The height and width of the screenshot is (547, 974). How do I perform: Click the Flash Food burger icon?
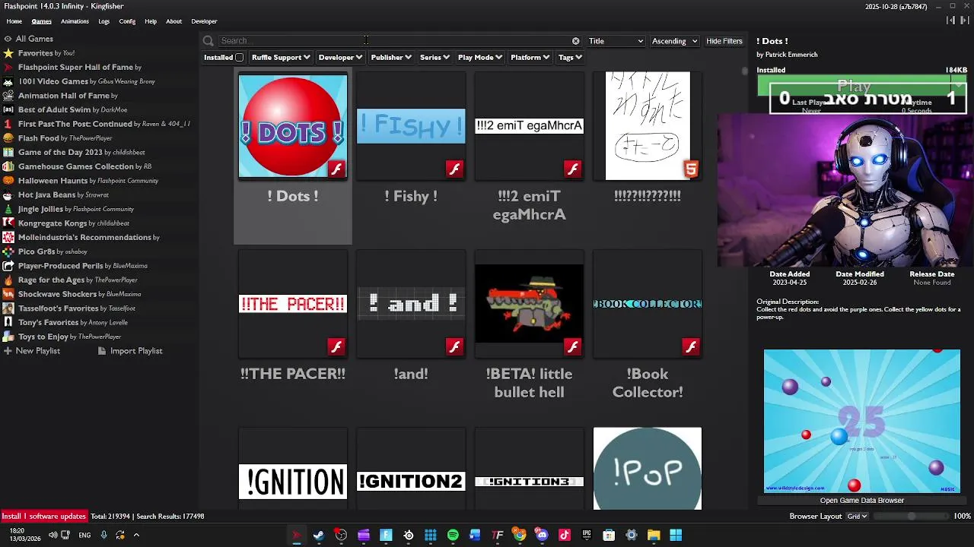tap(8, 138)
